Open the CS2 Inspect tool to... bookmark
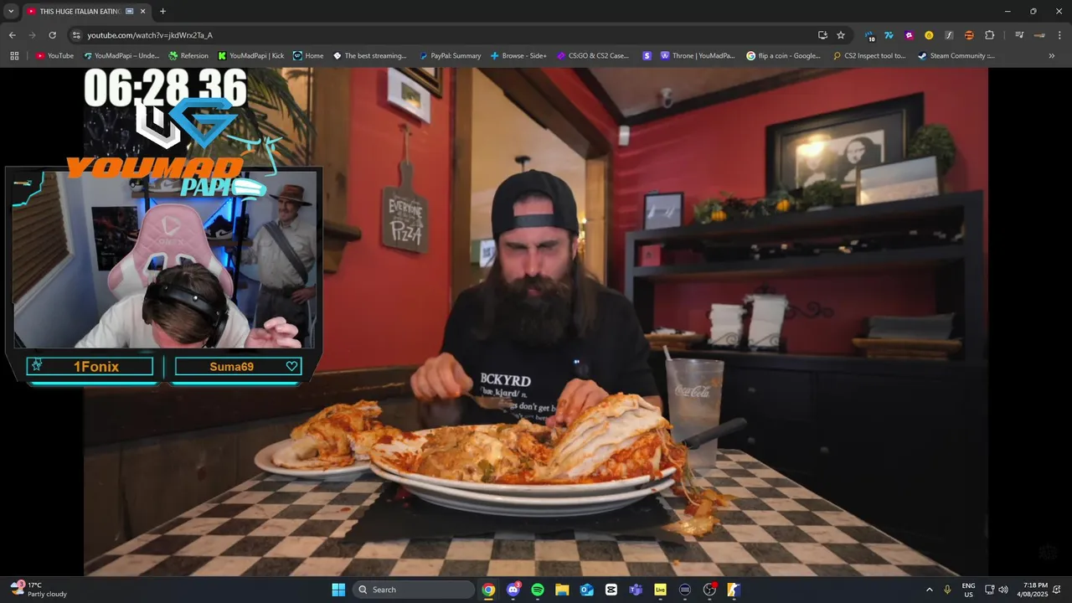1072x603 pixels. [870, 56]
